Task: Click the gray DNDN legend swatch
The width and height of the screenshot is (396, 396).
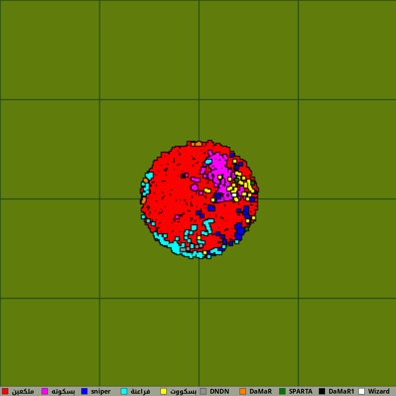Action: tap(203, 391)
